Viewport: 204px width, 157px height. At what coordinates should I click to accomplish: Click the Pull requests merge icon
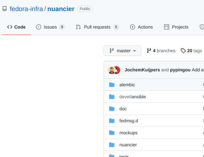pos(78,27)
